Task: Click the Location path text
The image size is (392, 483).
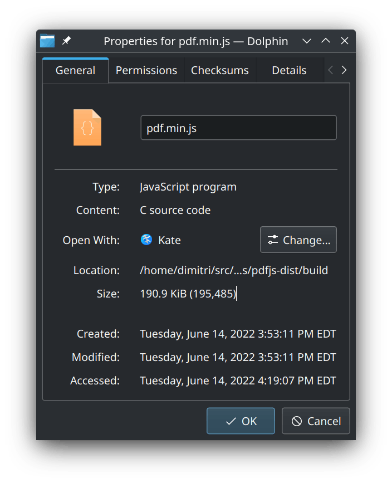Action: [234, 270]
